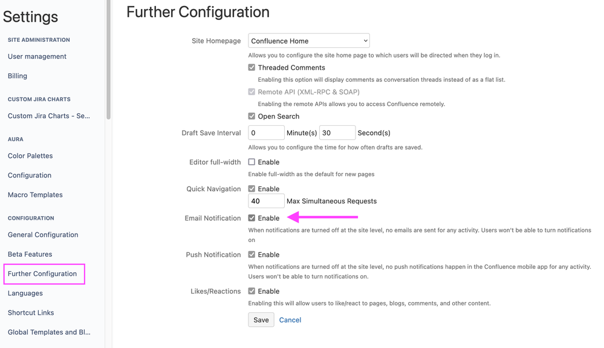Click the Draft Save Interval minutes field
Screen dimensions: 604x348
[x=266, y=133]
